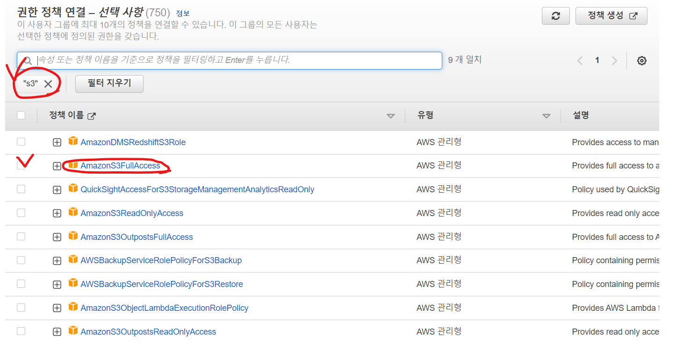Image resolution: width=676 pixels, height=343 pixels.
Task: Open the AmazonS3FullAccess policy link
Action: [120, 166]
